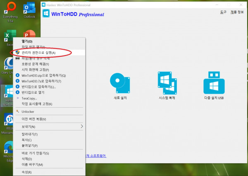Image resolution: width=248 pixels, height=176 pixels.
Task: Select the Outlook desktop shortcut
Action: [29, 10]
